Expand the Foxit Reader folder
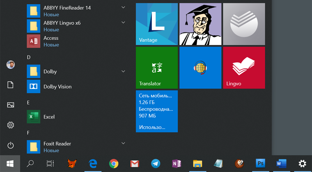This screenshot has width=312, height=172. [123, 144]
